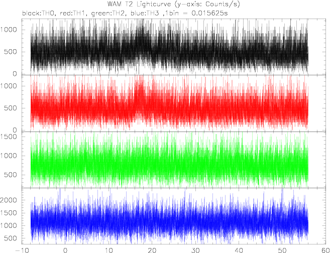
Task: Click the legend line mentioning '1bin = 0.015625s'
Action: tap(125, 14)
